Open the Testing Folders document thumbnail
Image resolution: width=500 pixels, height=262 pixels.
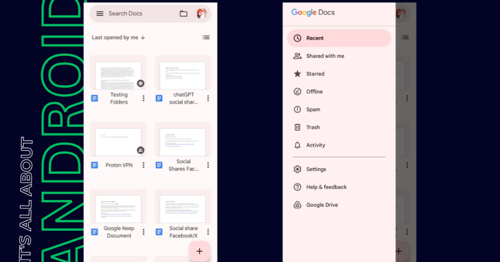pyautogui.click(x=118, y=73)
